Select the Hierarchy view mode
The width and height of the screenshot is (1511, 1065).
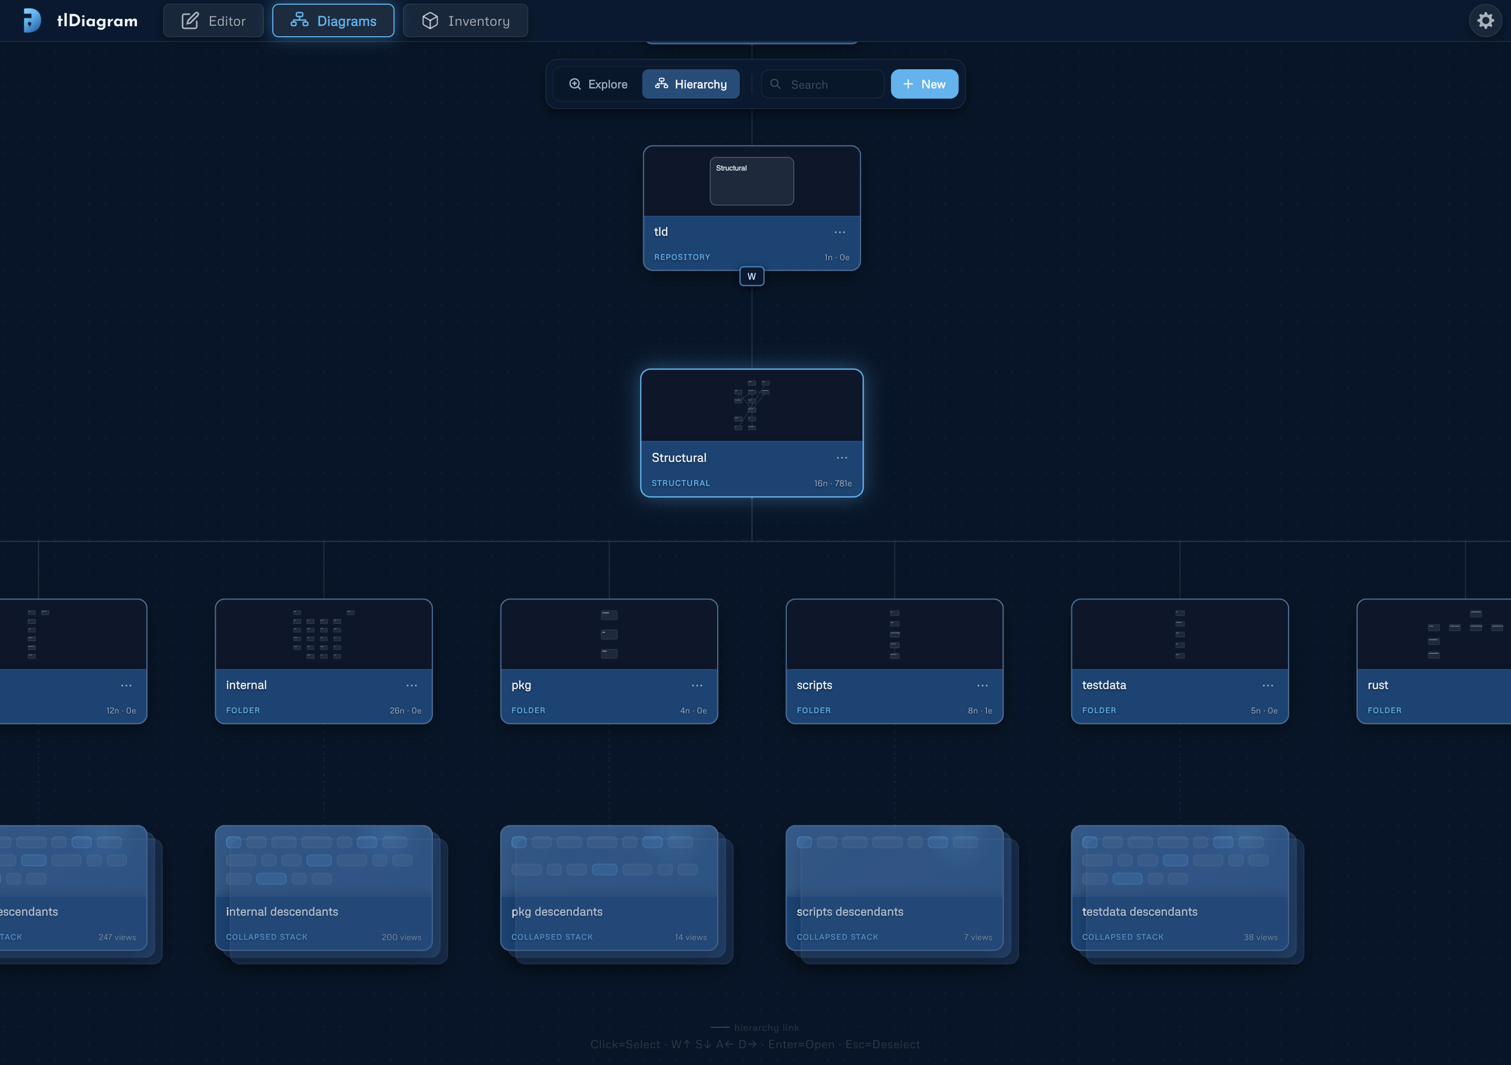point(691,84)
